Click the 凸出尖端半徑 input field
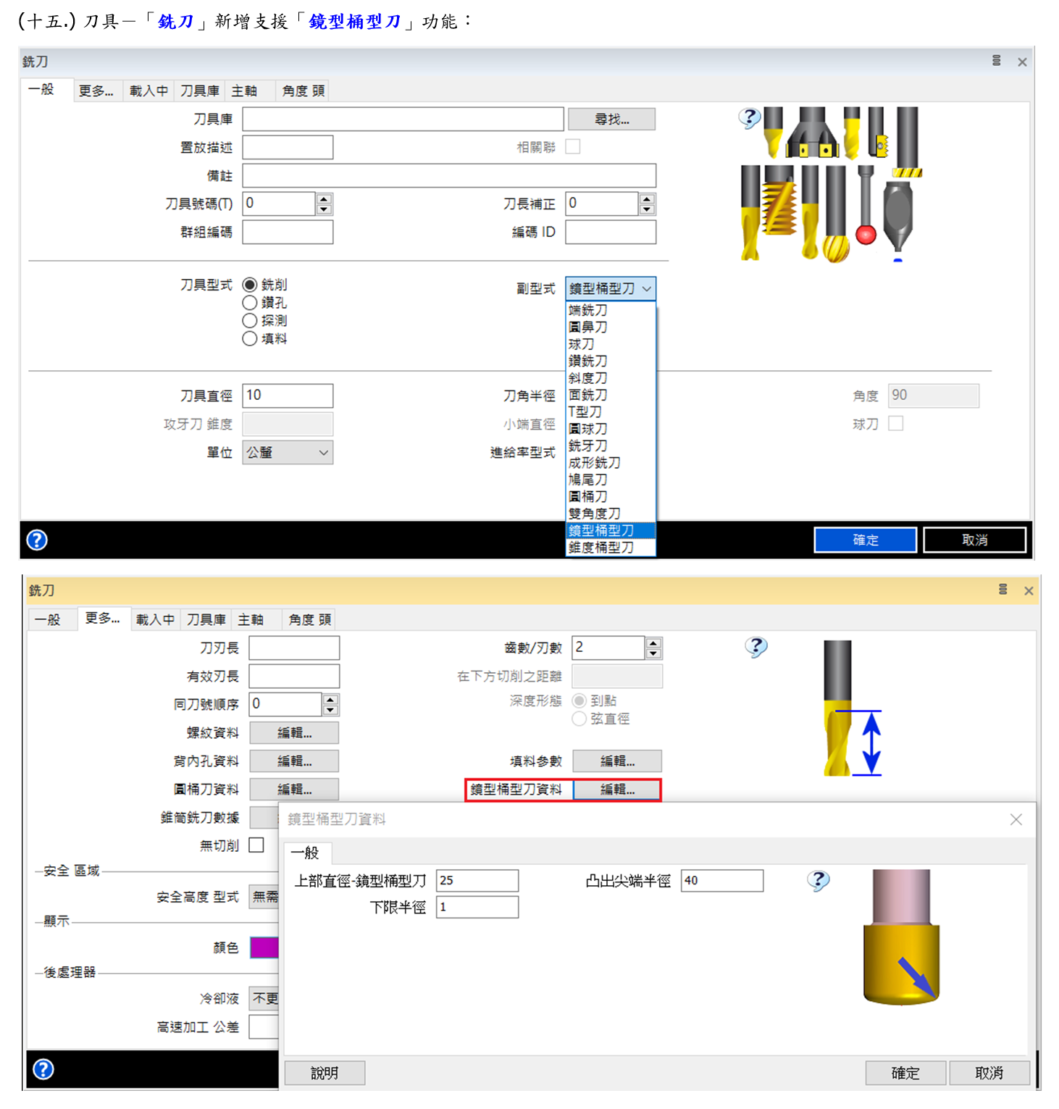 [721, 881]
